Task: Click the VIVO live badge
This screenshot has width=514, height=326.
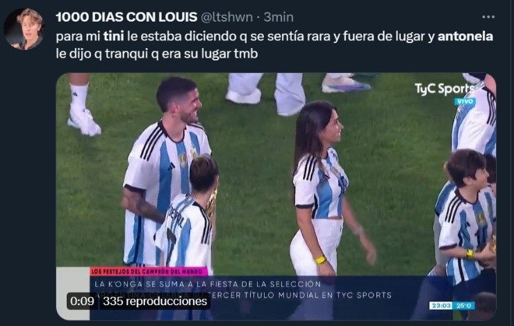Action: point(465,101)
